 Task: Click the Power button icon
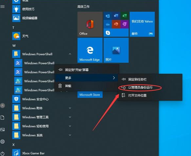(3, 153)
